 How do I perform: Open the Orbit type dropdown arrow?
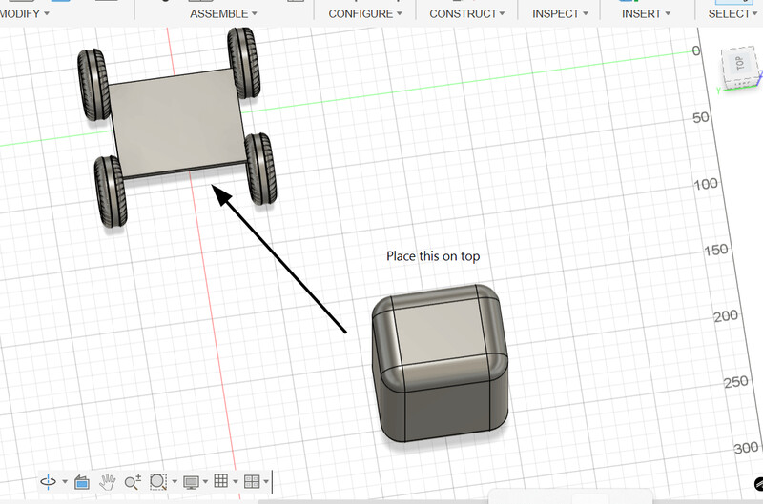coord(65,482)
